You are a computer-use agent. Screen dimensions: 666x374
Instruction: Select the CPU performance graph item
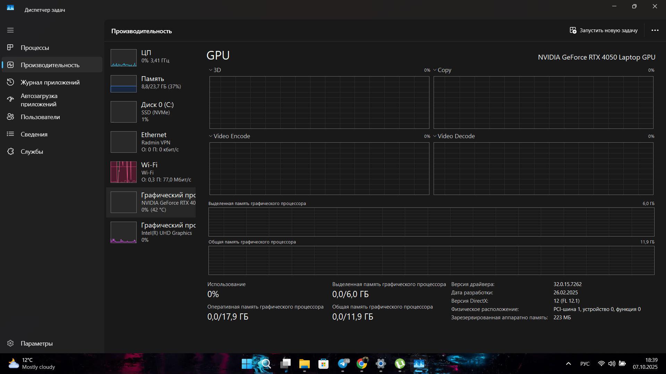151,57
